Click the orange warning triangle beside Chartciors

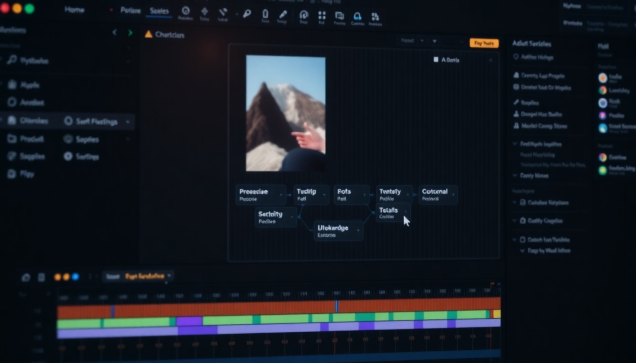pos(149,35)
